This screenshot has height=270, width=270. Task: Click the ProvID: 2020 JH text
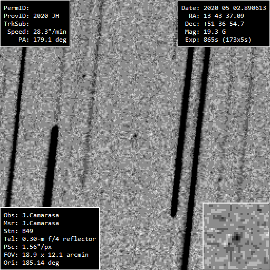tap(32, 16)
